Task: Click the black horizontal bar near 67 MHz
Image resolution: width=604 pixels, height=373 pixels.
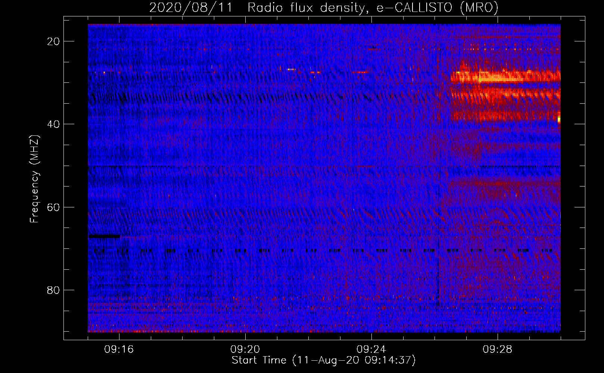Action: 104,236
